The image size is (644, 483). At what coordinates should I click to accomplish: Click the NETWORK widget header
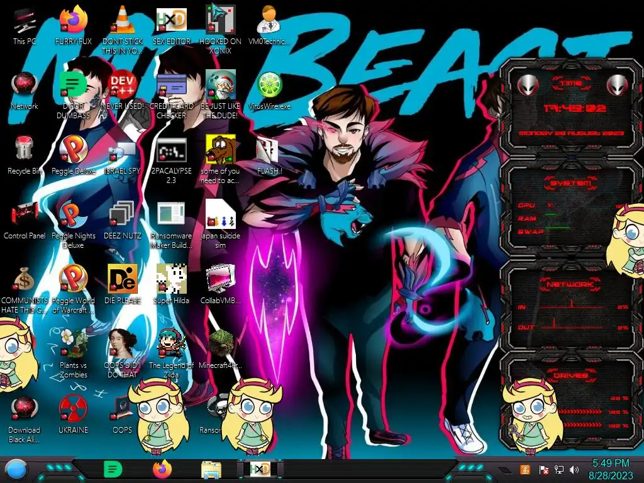[570, 284]
